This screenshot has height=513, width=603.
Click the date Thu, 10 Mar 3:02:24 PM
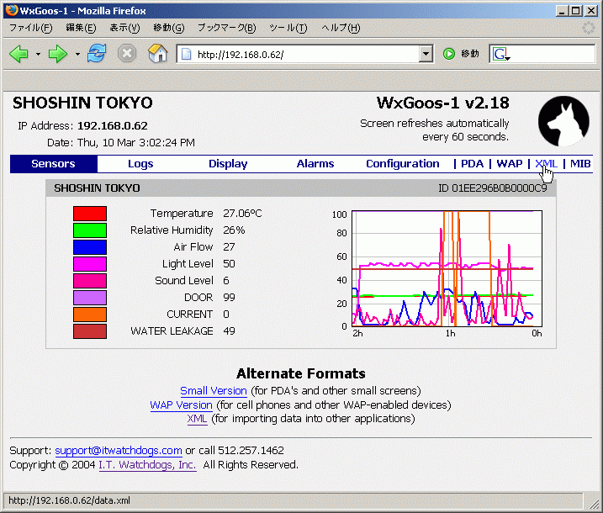tap(136, 143)
